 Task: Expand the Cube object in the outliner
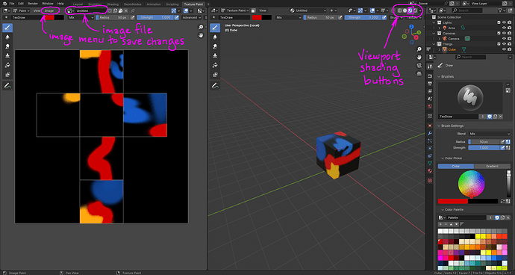[440, 49]
